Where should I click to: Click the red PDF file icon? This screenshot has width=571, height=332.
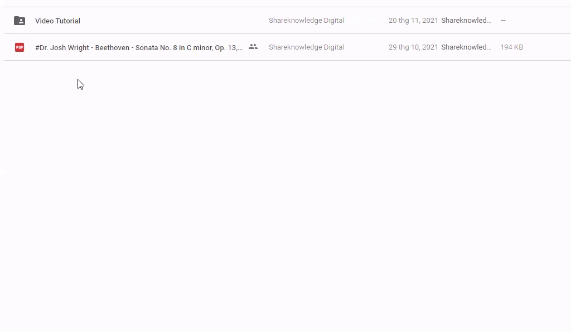coord(20,47)
